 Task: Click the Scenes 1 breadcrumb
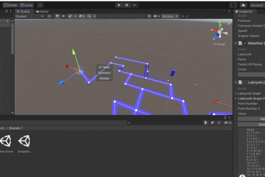pos(16,128)
